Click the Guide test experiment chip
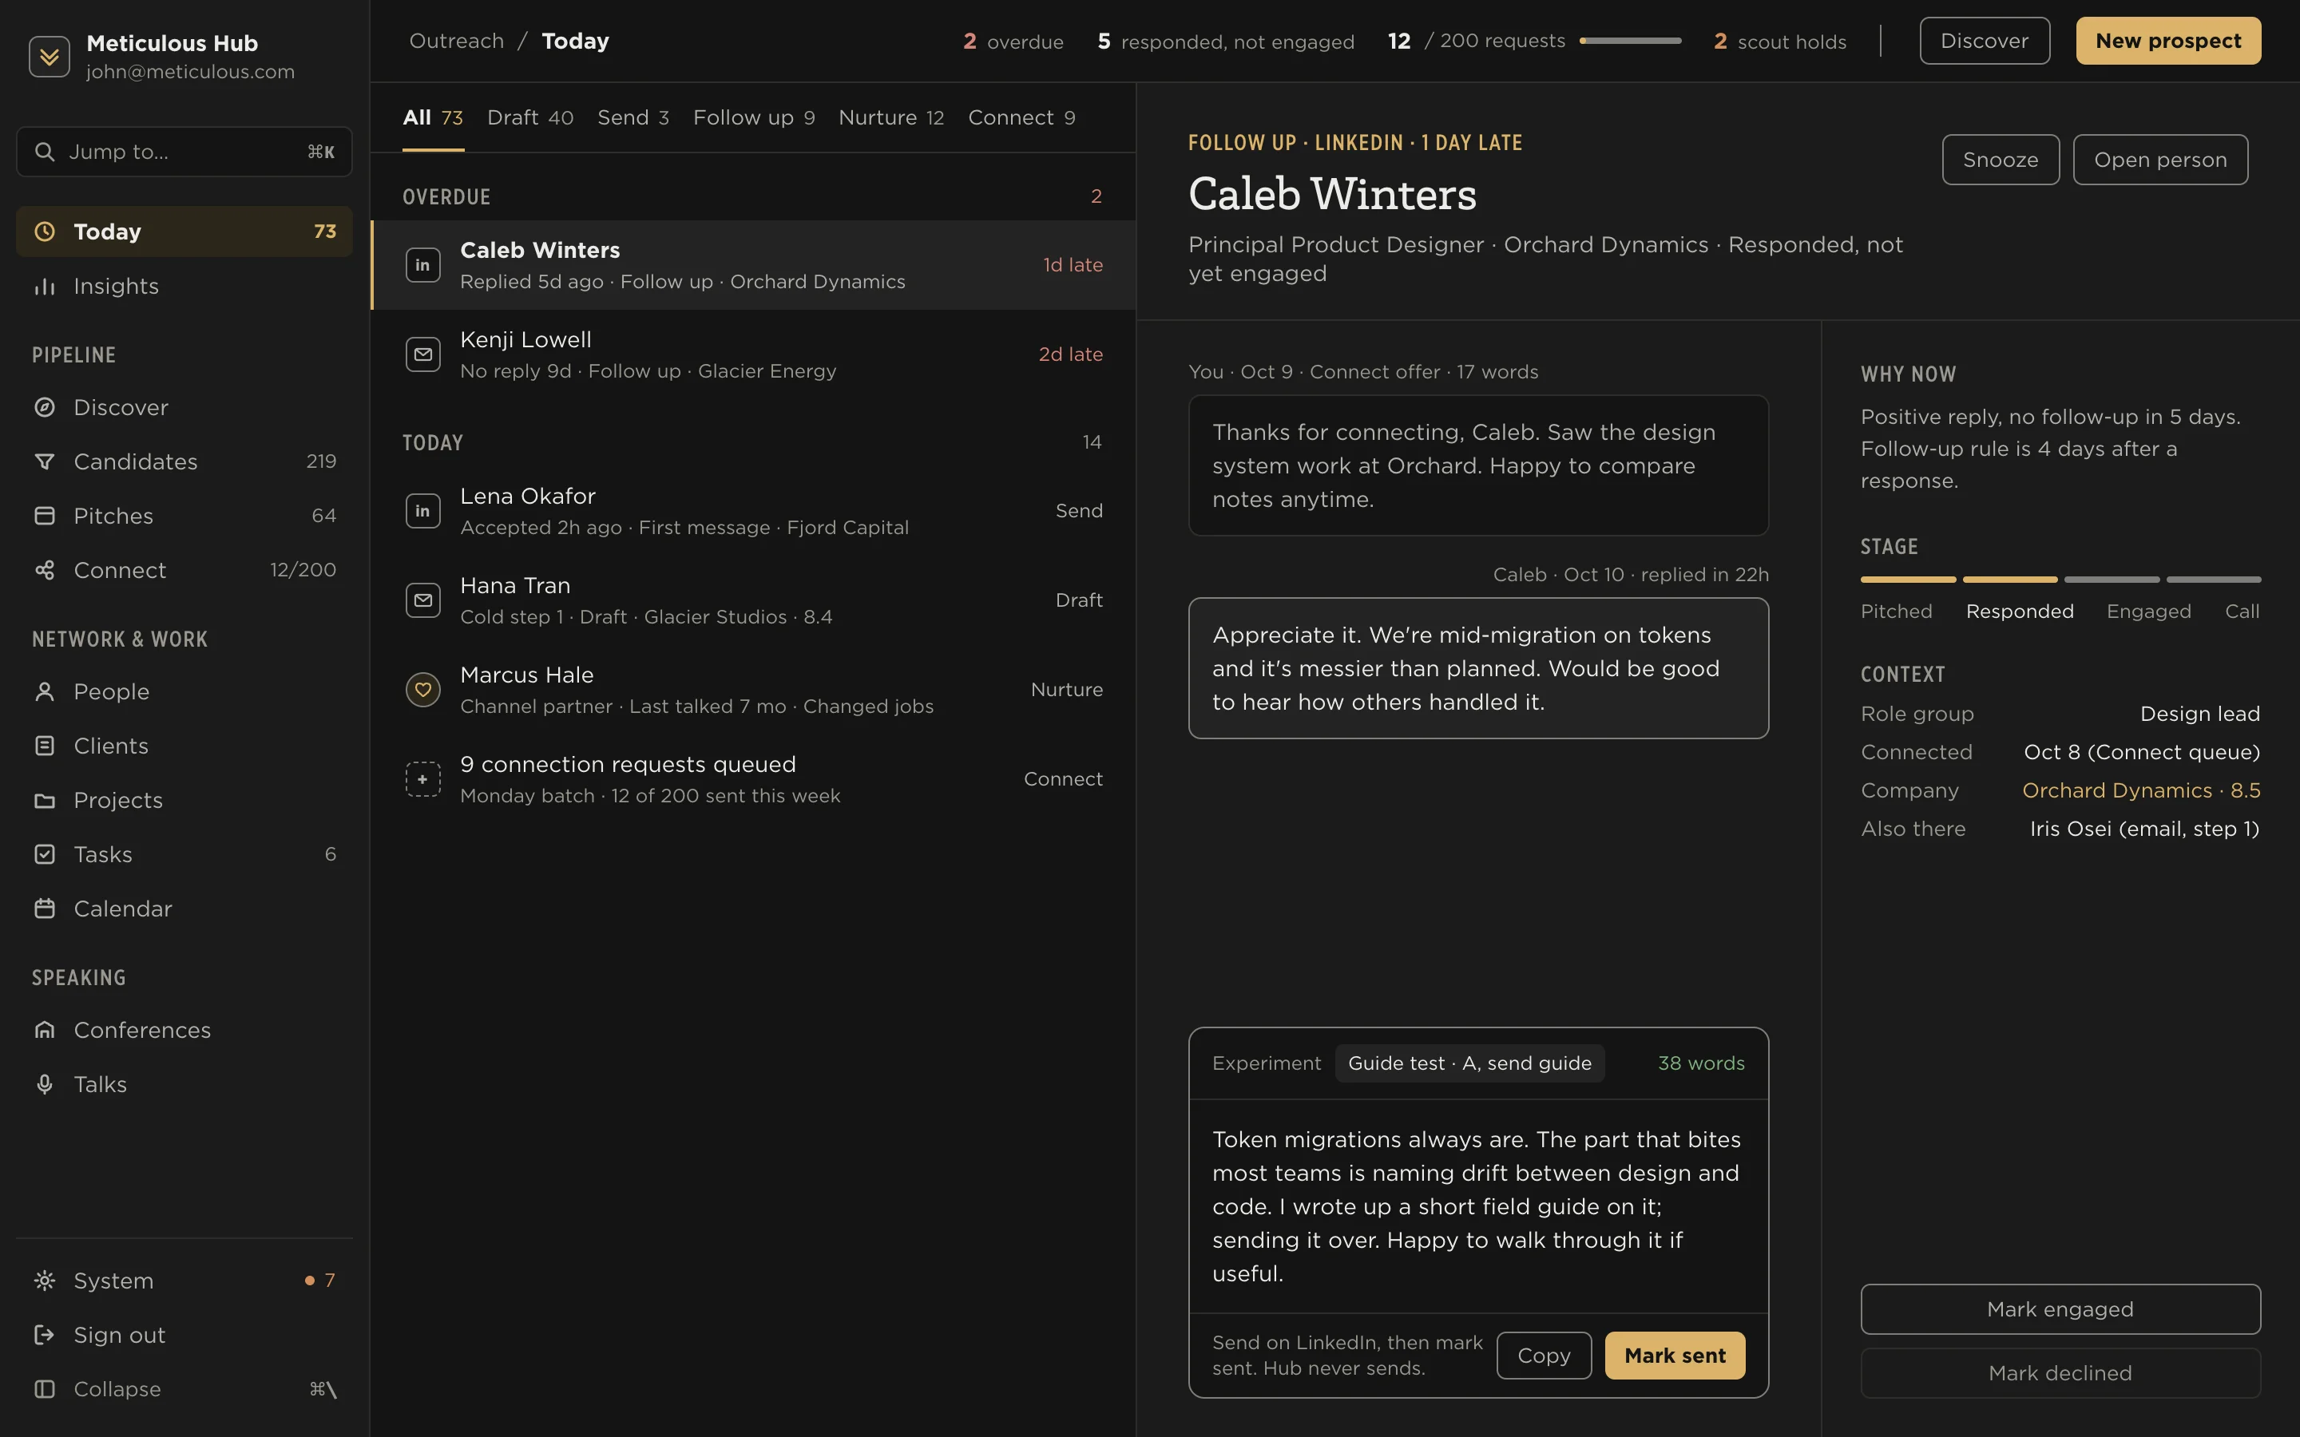Screen dimensions: 2300x1437 pos(1469,1063)
